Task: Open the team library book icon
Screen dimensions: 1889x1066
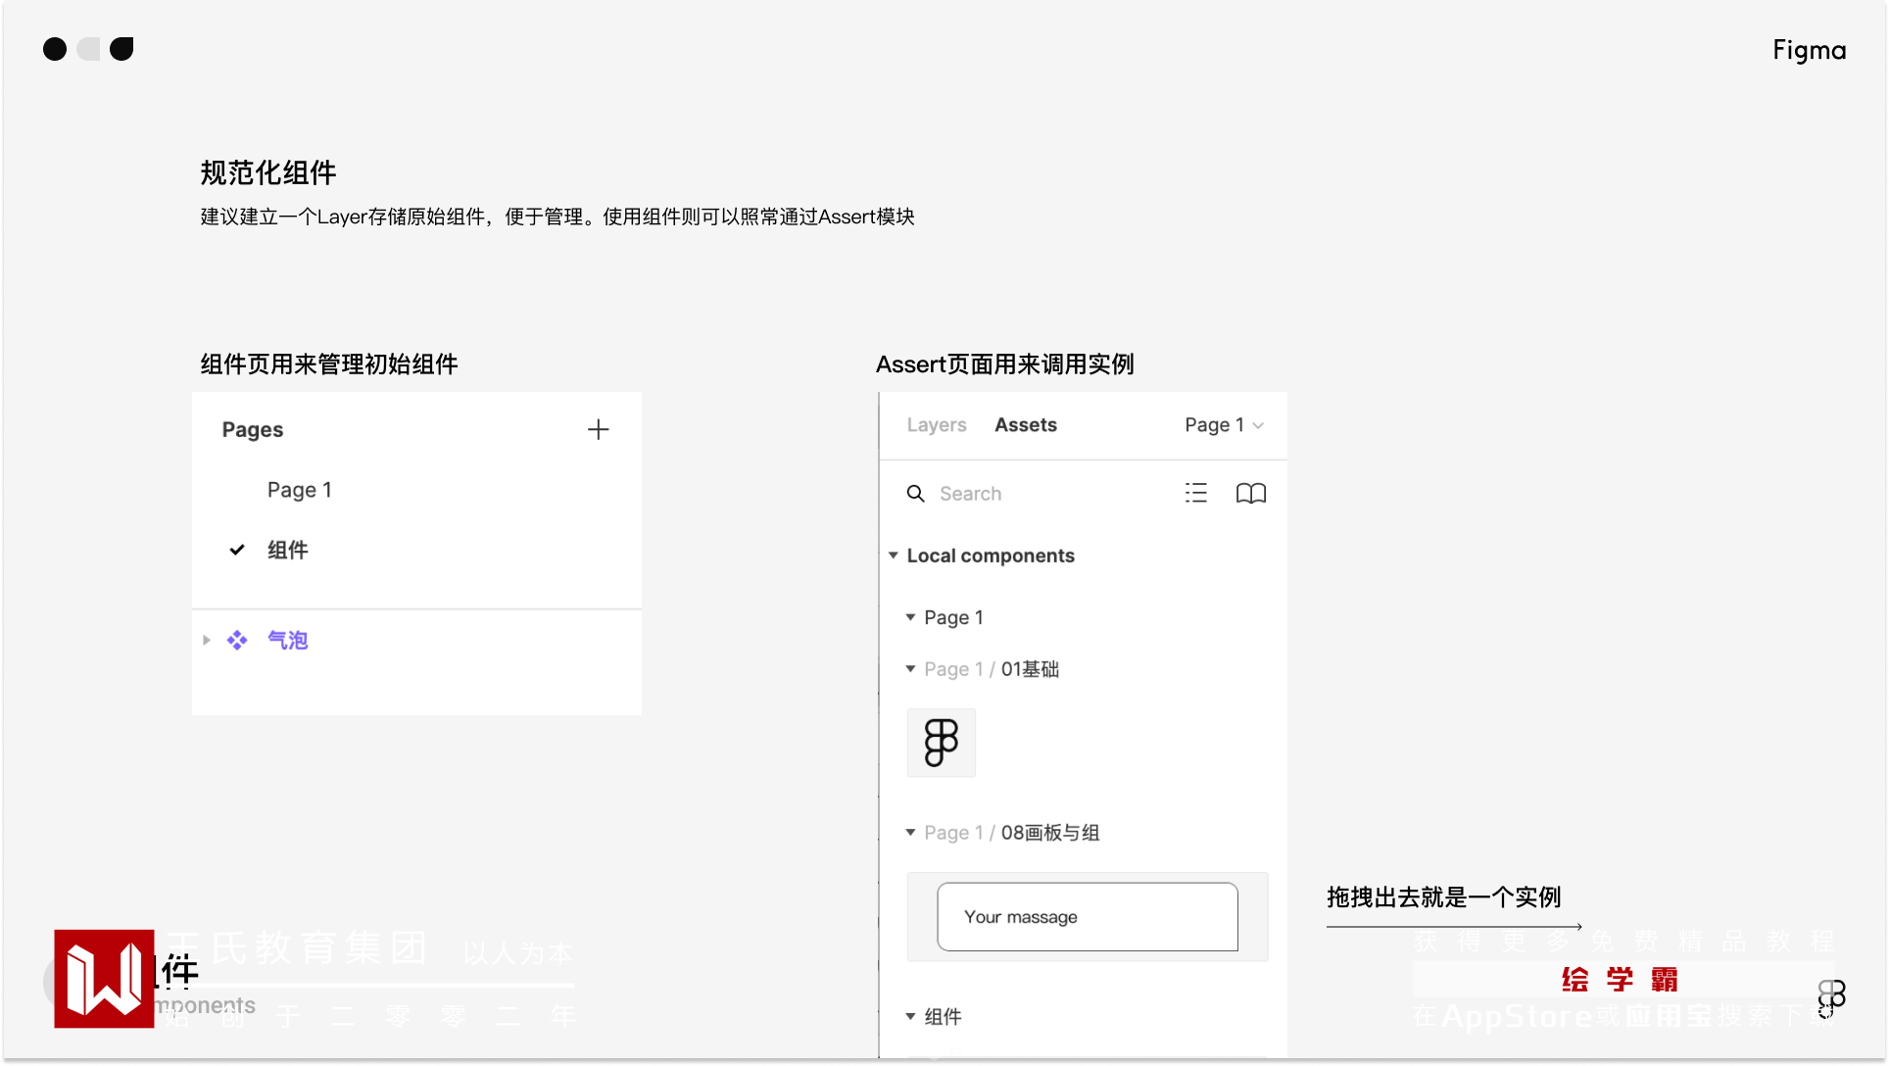Action: (x=1250, y=493)
